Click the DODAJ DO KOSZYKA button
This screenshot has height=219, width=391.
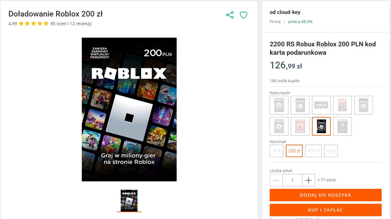pyautogui.click(x=326, y=195)
